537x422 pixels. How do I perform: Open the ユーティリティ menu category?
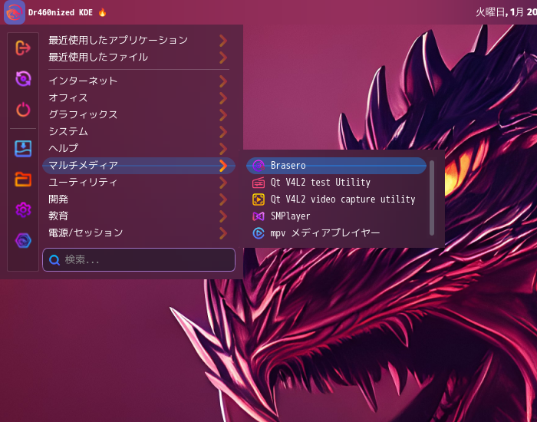point(139,183)
